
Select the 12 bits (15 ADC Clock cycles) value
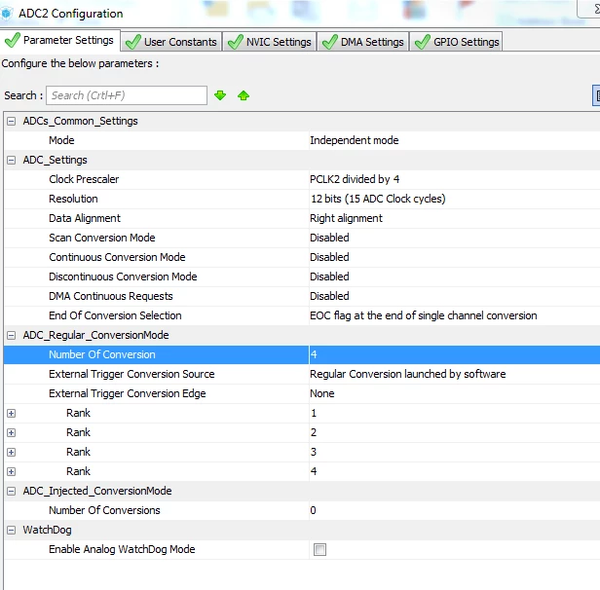[378, 199]
